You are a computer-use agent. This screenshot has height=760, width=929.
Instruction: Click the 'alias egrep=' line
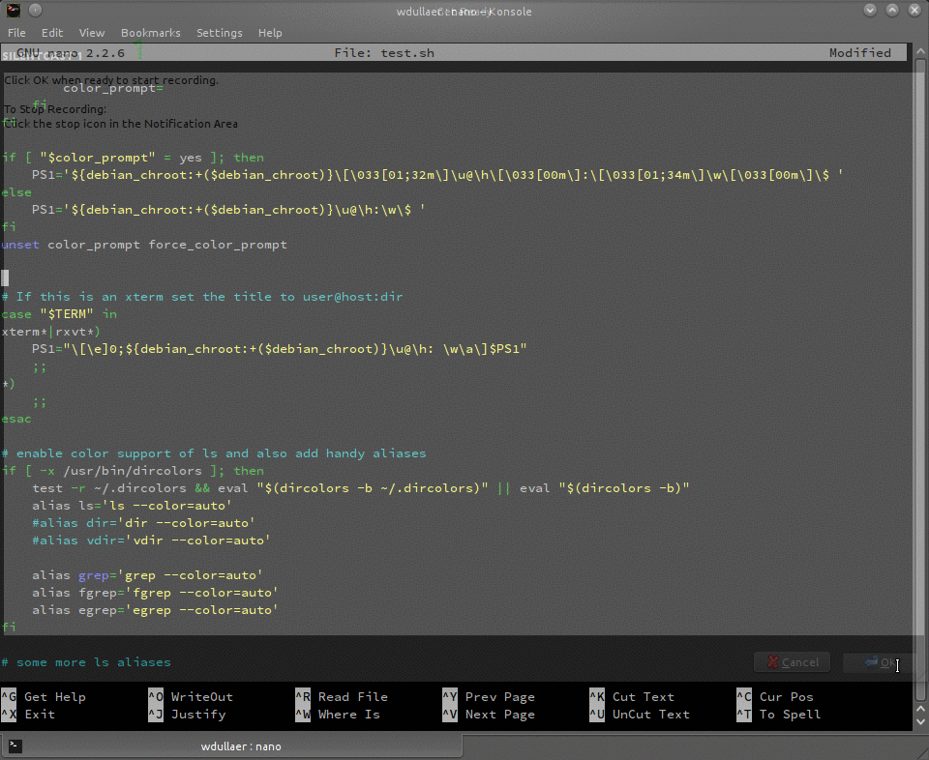click(x=155, y=610)
